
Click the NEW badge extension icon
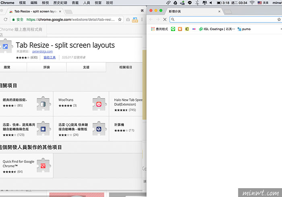pyautogui.click(x=135, y=20)
